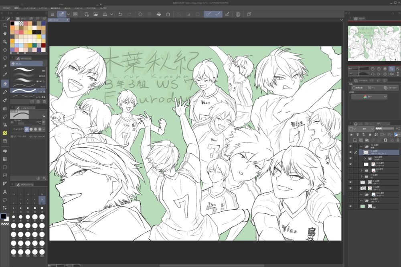The height and width of the screenshot is (267, 401).
Task: Select the Zoom magnifier tool
Action: click(5, 25)
